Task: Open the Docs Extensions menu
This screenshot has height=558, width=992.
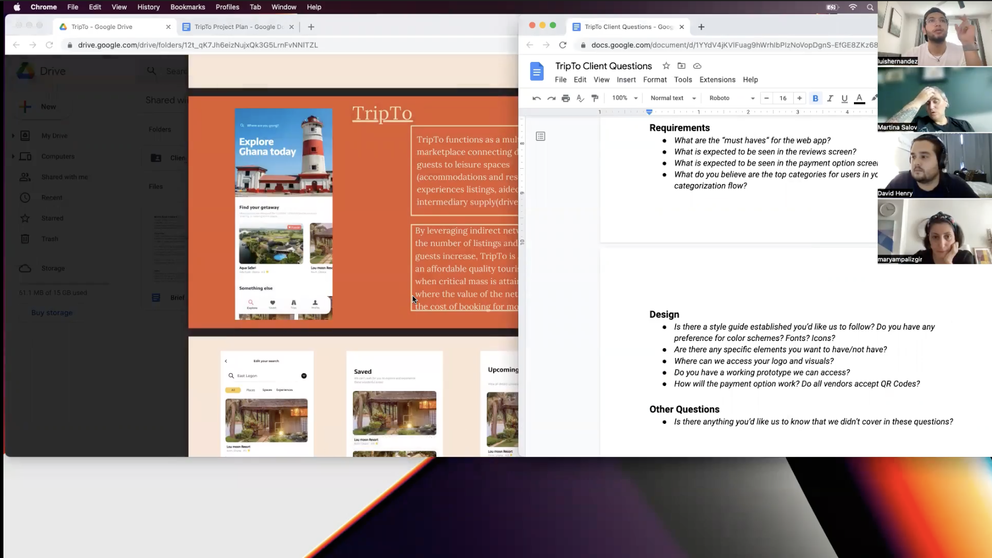Action: (717, 80)
